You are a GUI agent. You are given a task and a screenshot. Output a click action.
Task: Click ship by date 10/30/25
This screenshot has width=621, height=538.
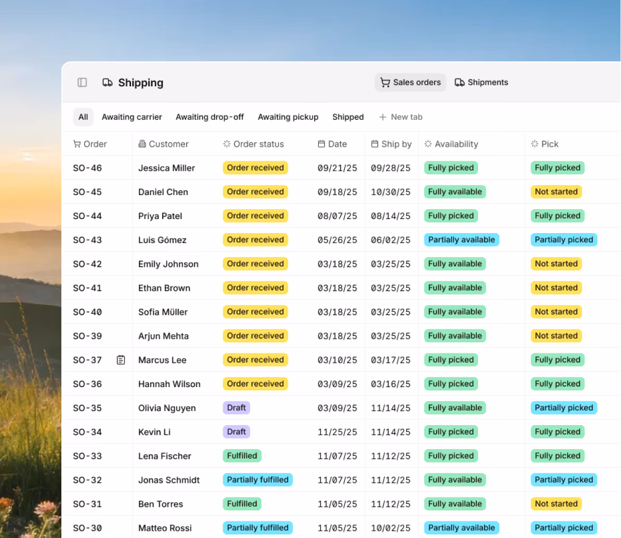pos(391,192)
